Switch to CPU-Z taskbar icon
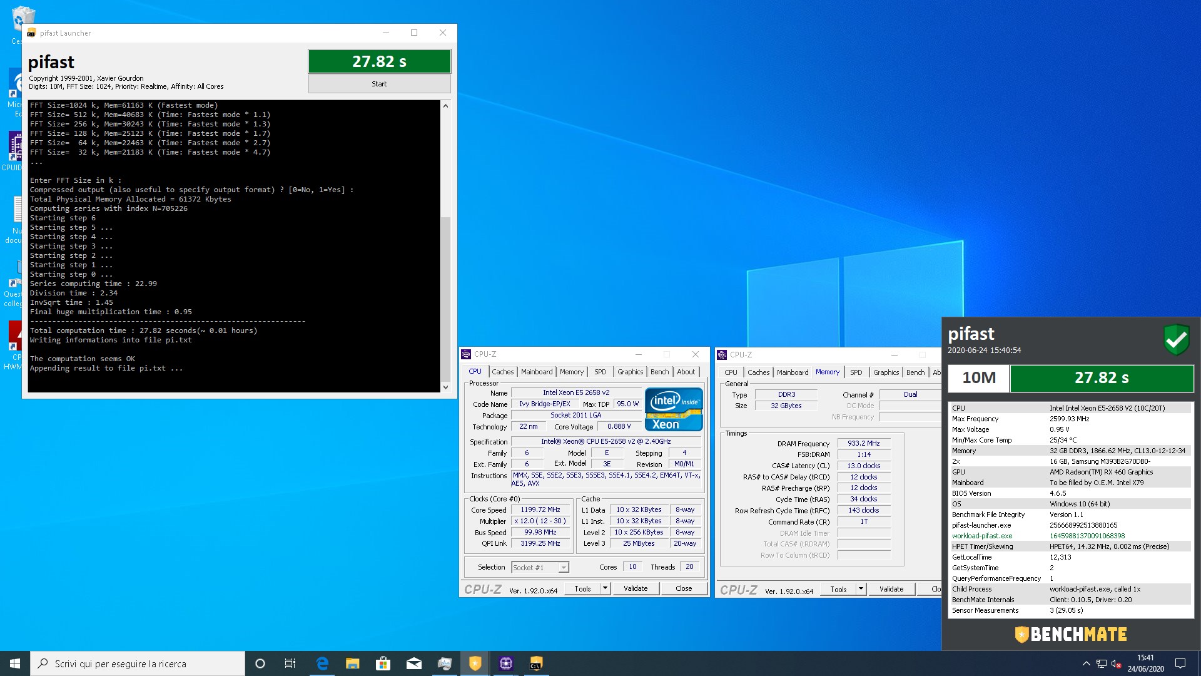The width and height of the screenshot is (1201, 676). click(x=506, y=663)
